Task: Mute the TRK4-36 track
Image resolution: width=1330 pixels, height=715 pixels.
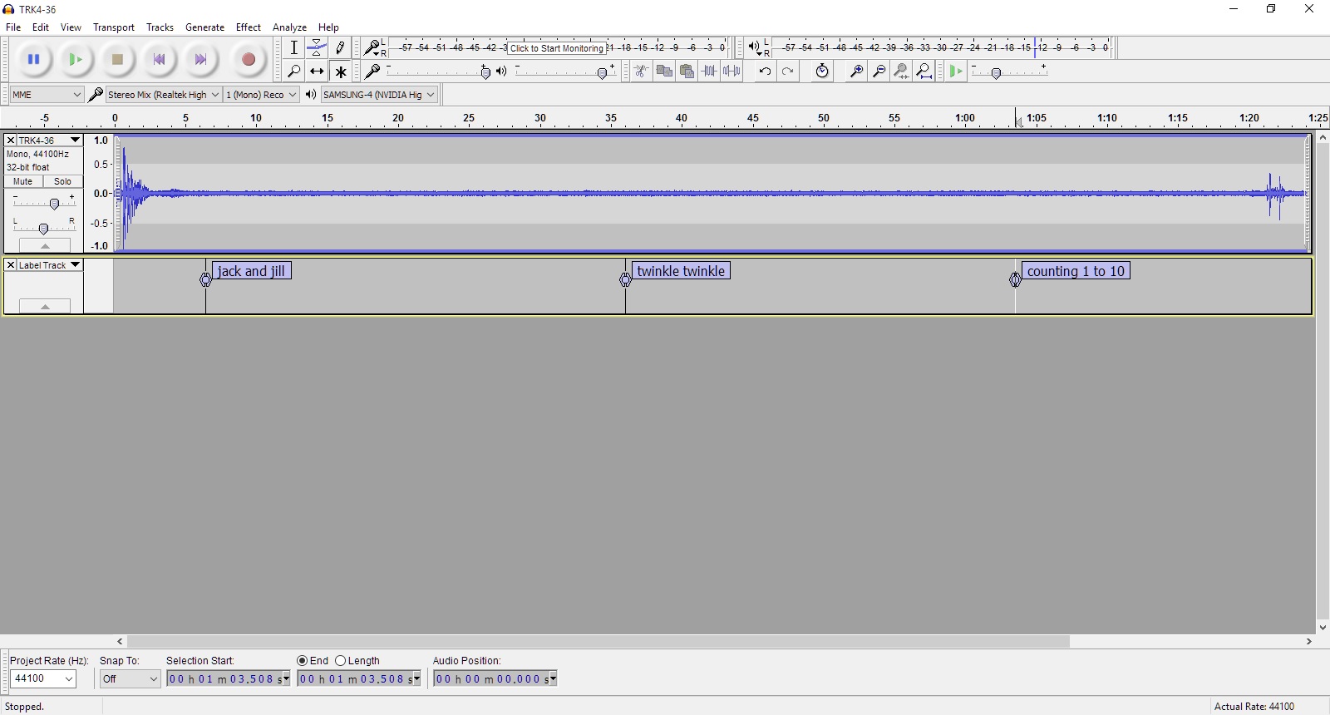Action: pyautogui.click(x=23, y=181)
